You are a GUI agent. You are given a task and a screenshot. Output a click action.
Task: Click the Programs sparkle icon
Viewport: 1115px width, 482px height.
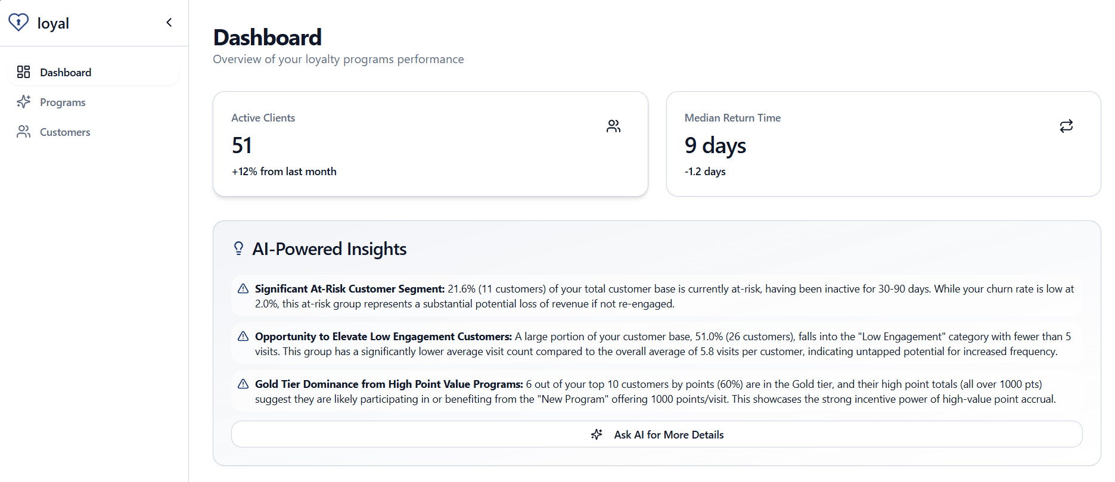[24, 102]
